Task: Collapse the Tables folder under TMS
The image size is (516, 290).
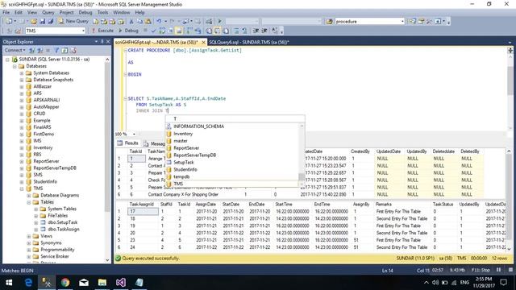Action: (x=29, y=202)
